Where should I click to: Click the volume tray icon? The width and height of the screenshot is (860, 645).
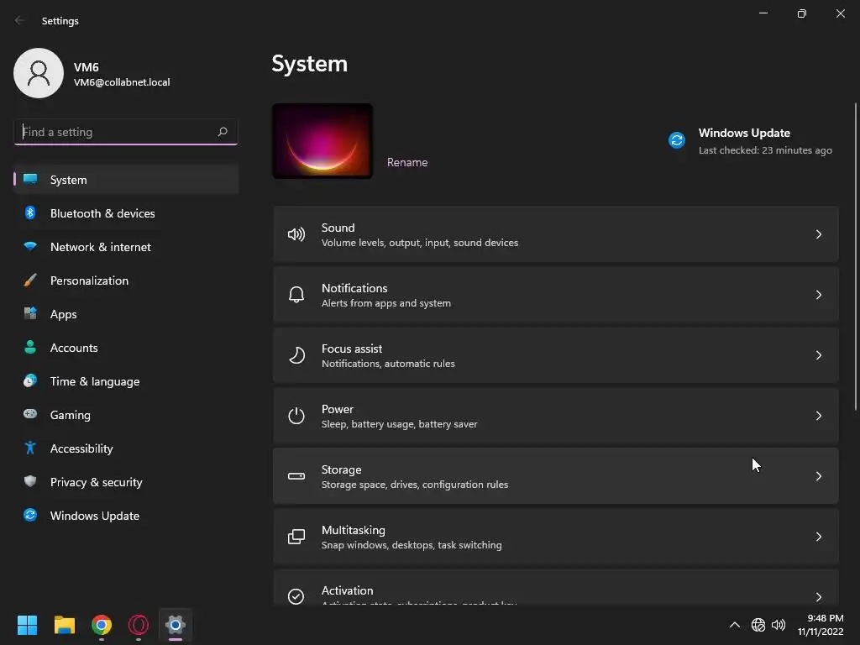click(x=779, y=625)
